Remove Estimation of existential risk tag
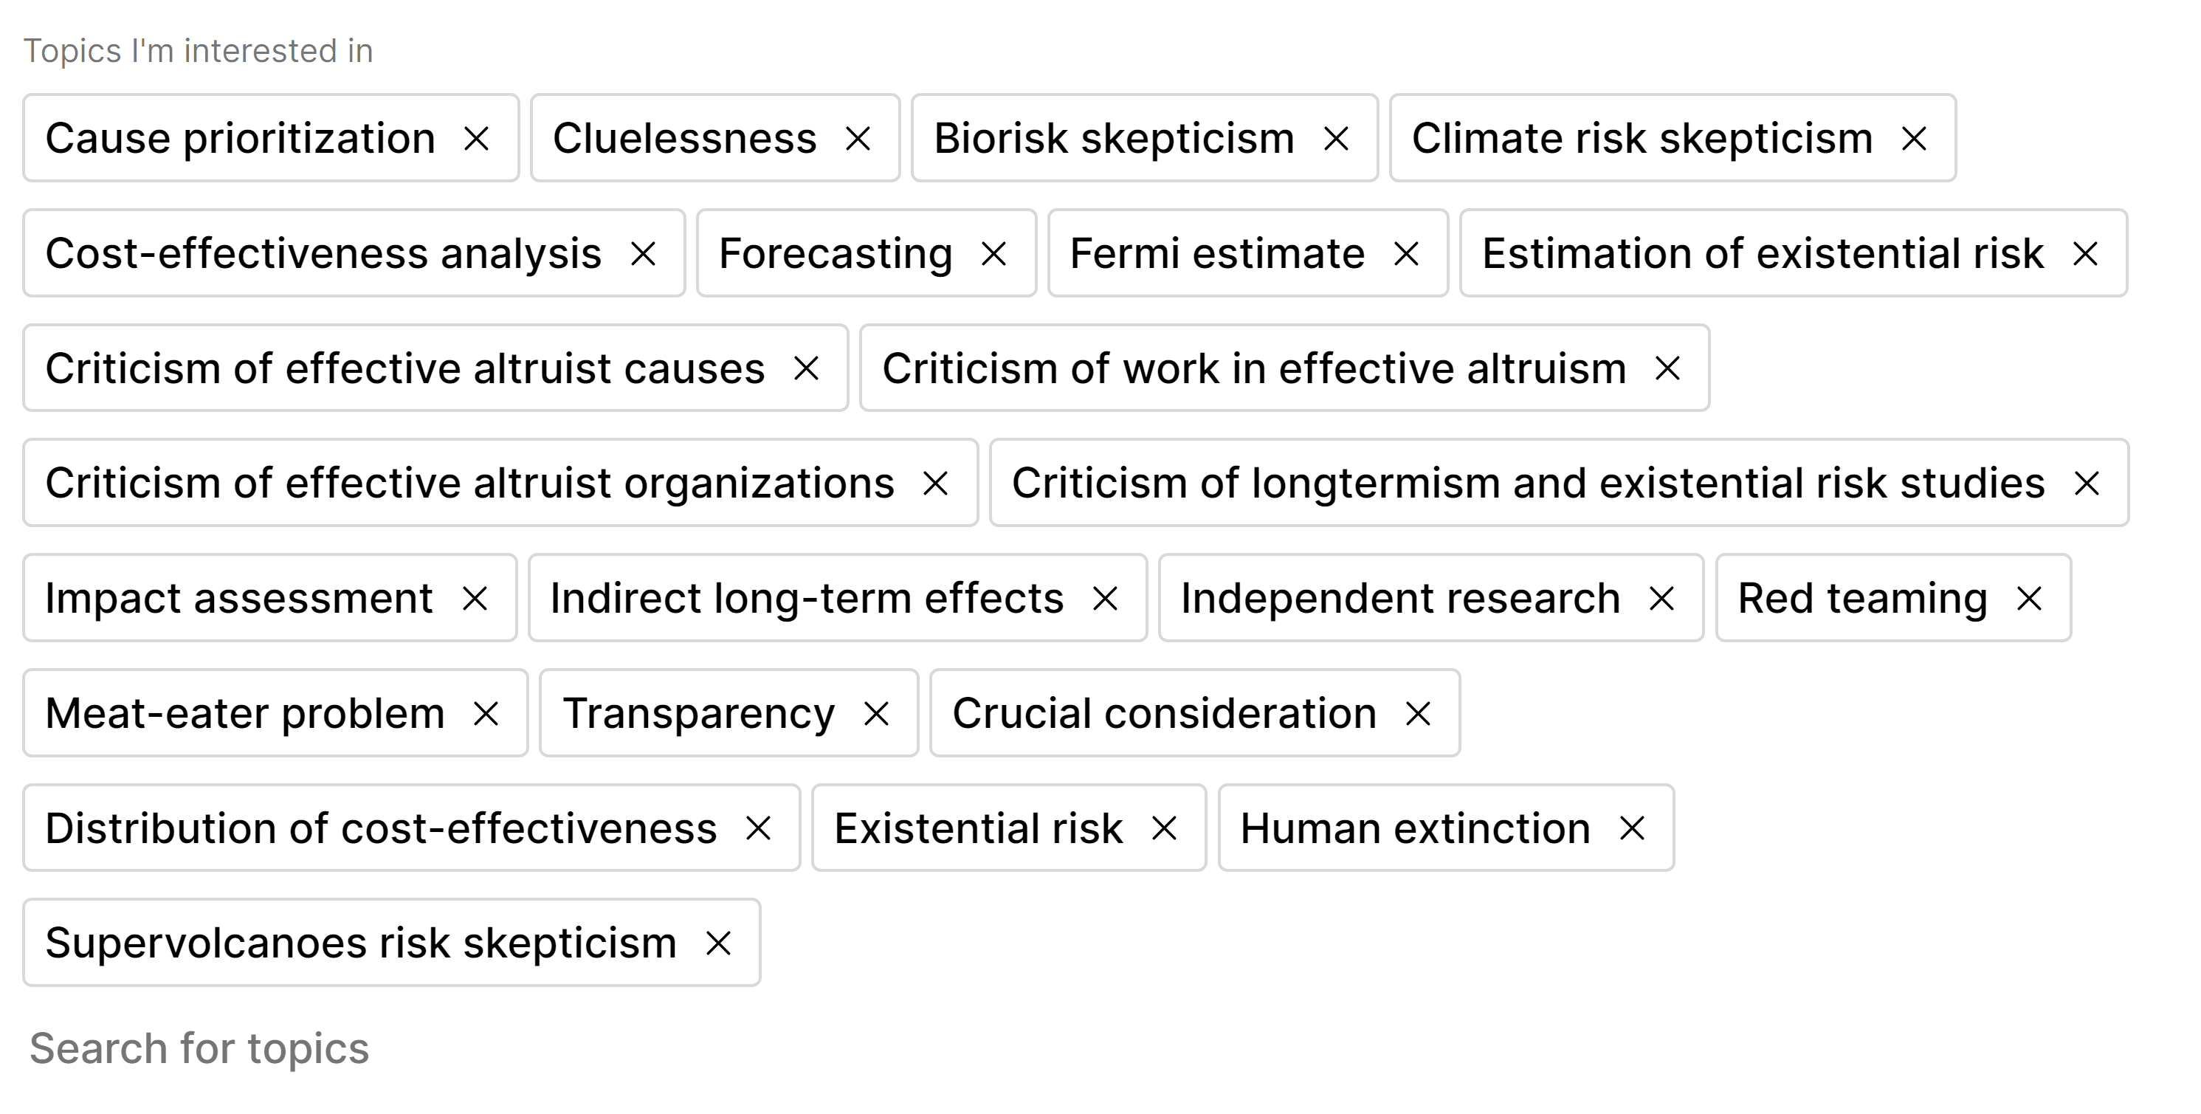Viewport: 2201px width, 1114px height. [x=2086, y=254]
